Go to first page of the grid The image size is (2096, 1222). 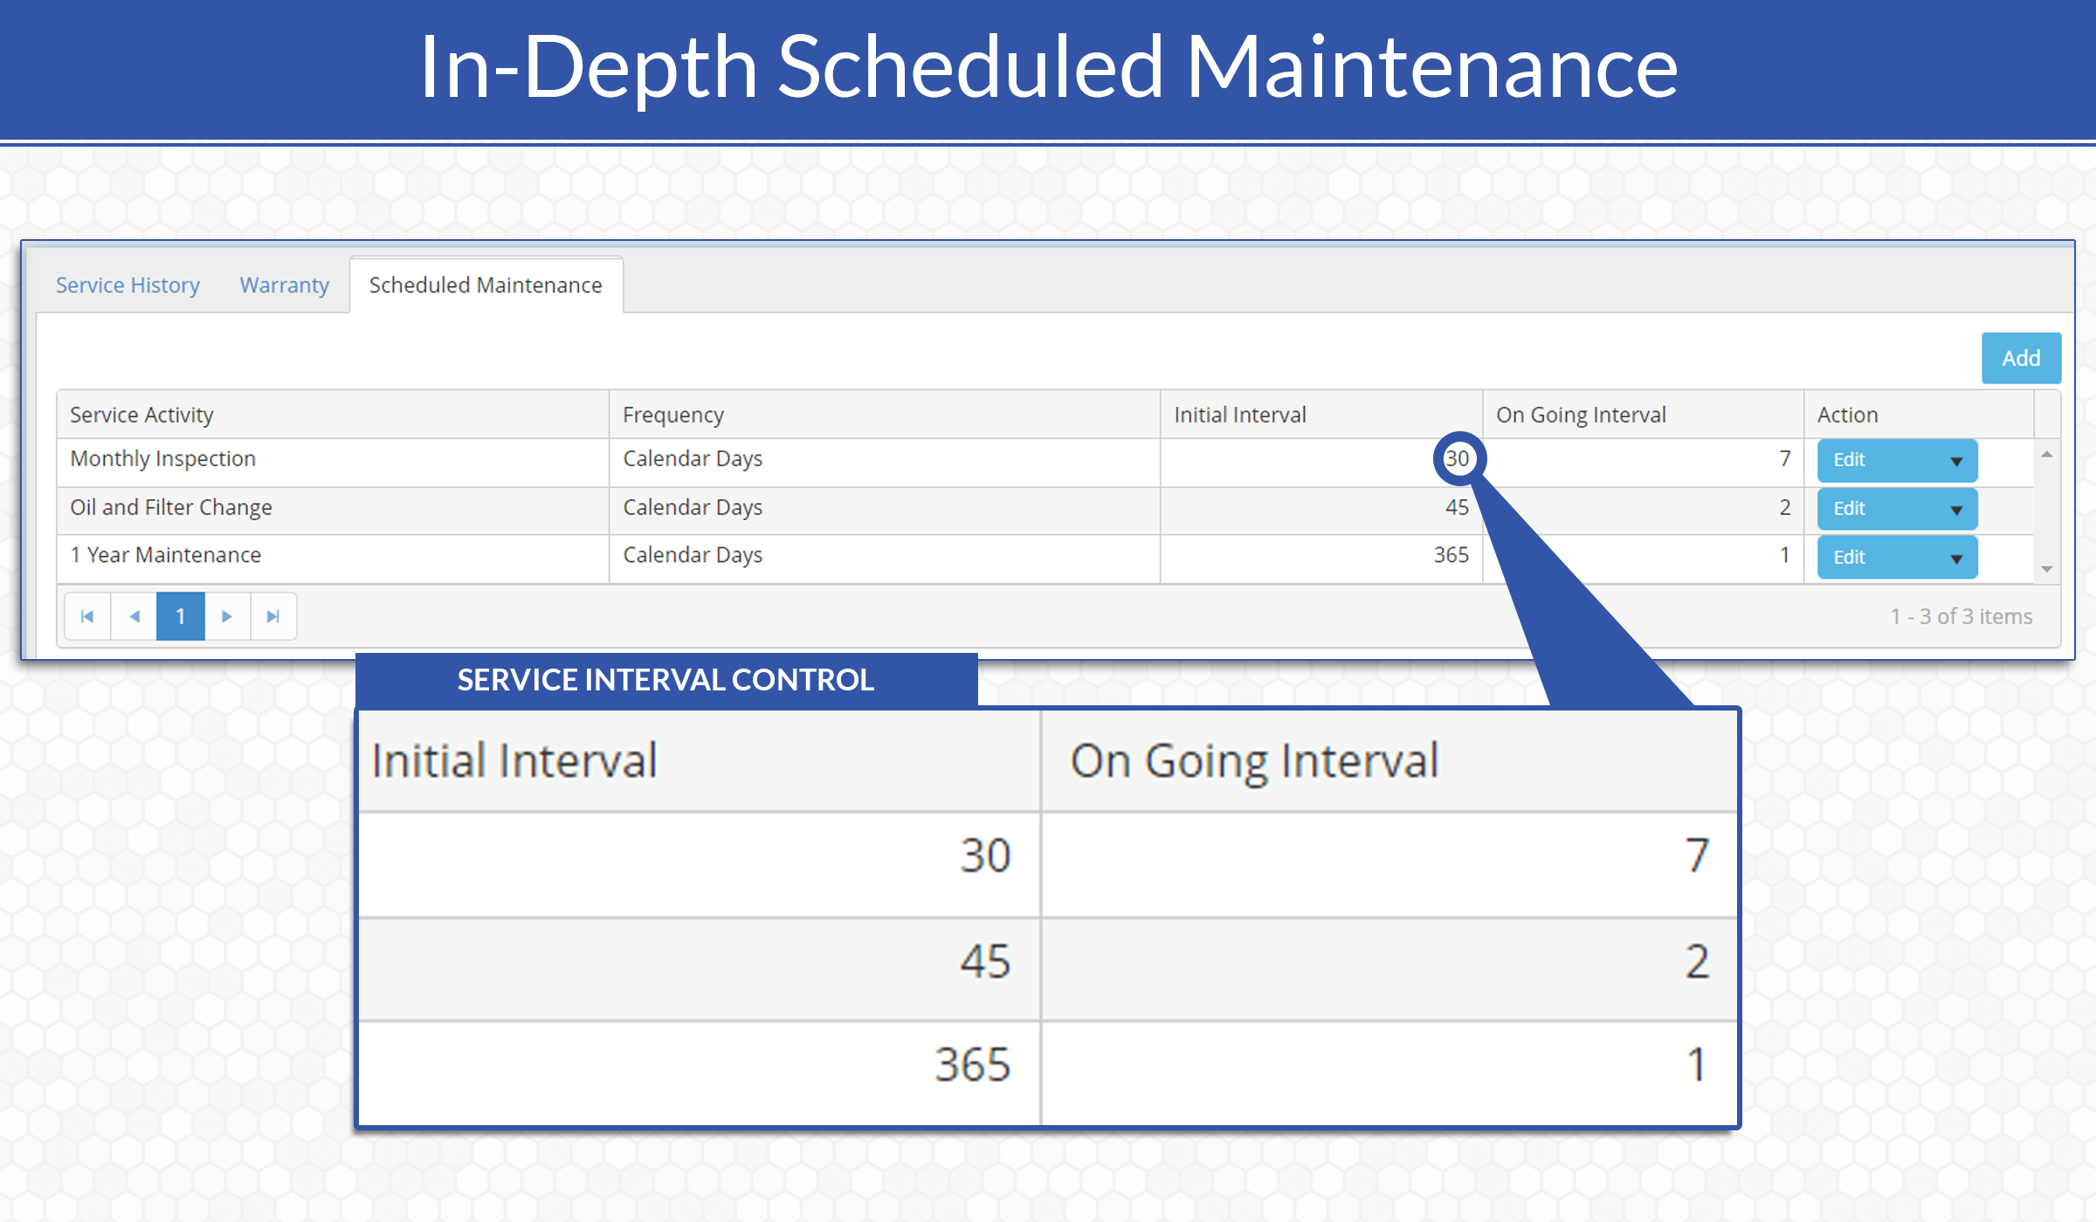pos(87,616)
